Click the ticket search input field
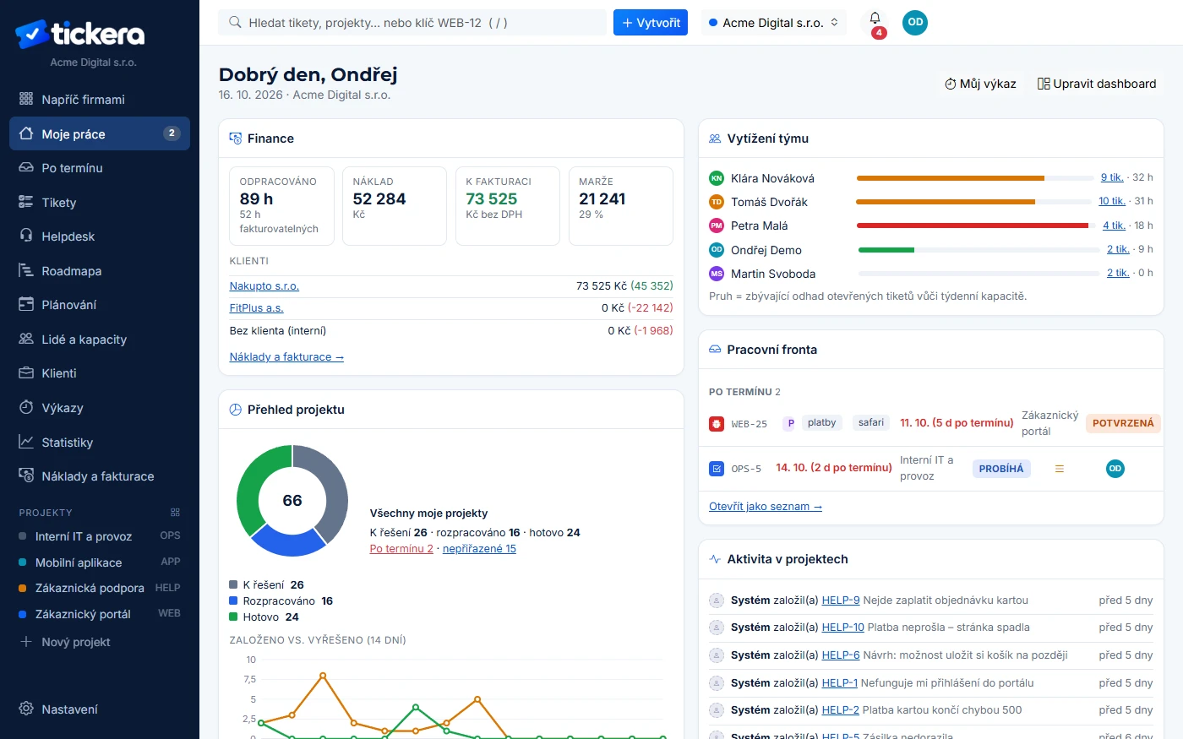Screen dimensions: 1183x739 click(412, 23)
